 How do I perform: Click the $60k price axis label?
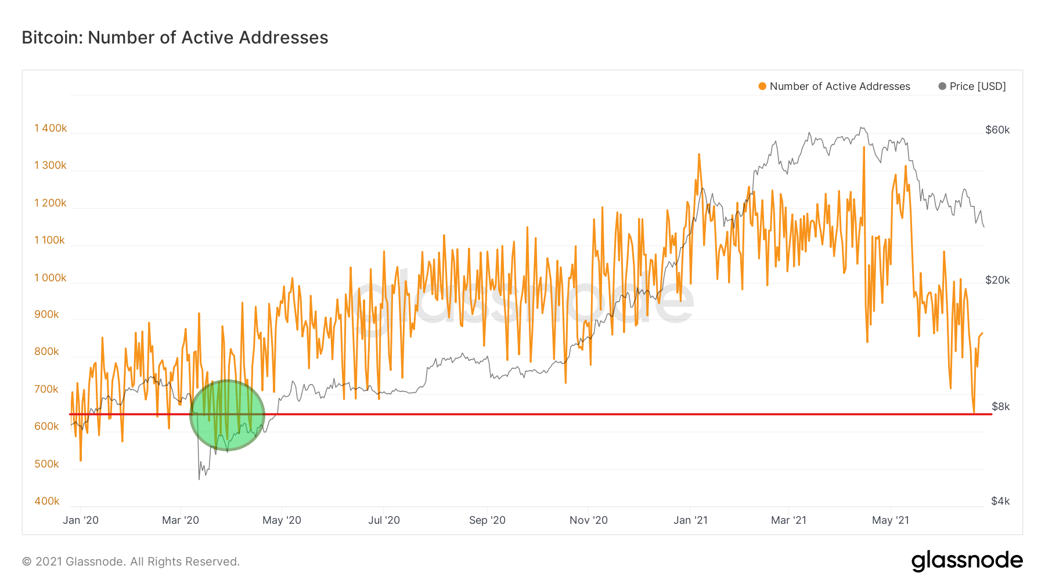[996, 130]
